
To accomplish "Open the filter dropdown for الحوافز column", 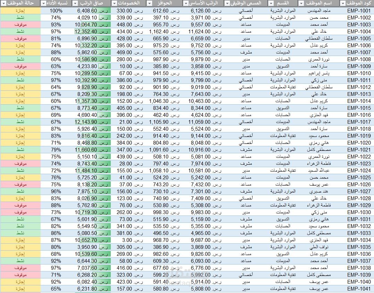I will pos(149,3).
